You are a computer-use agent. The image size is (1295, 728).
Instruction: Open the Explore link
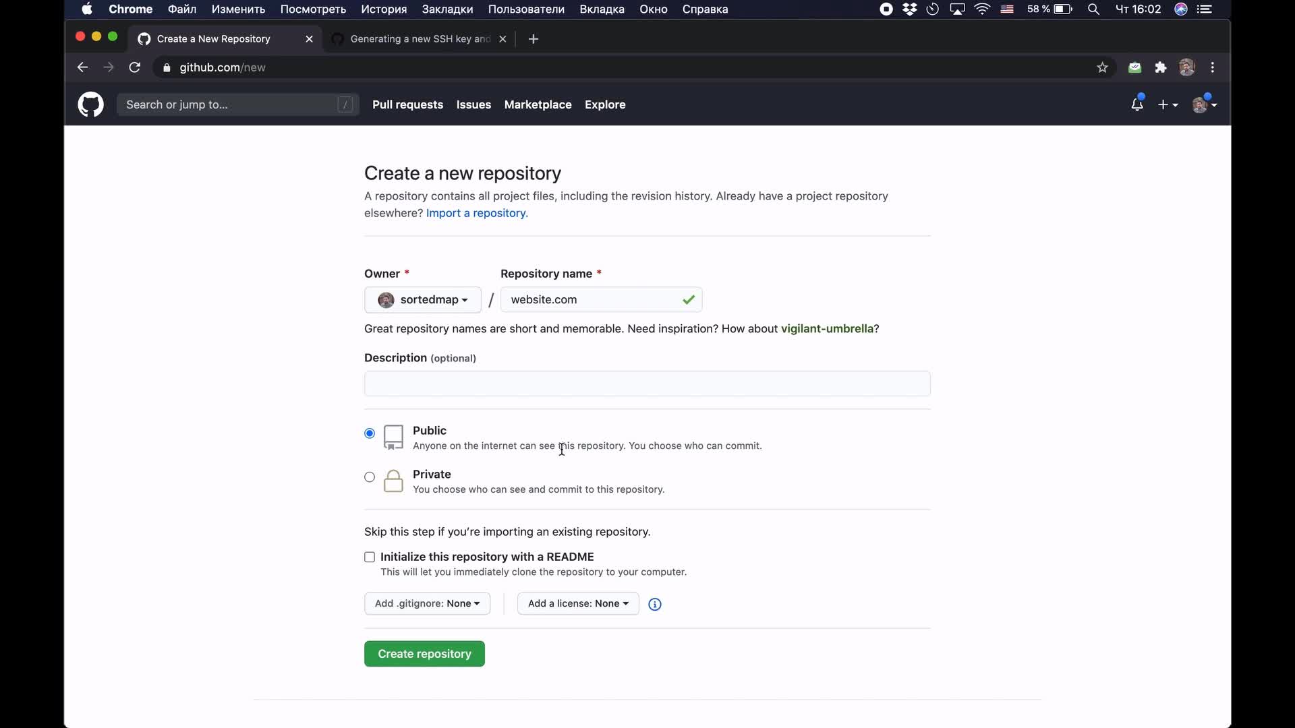[x=605, y=104]
